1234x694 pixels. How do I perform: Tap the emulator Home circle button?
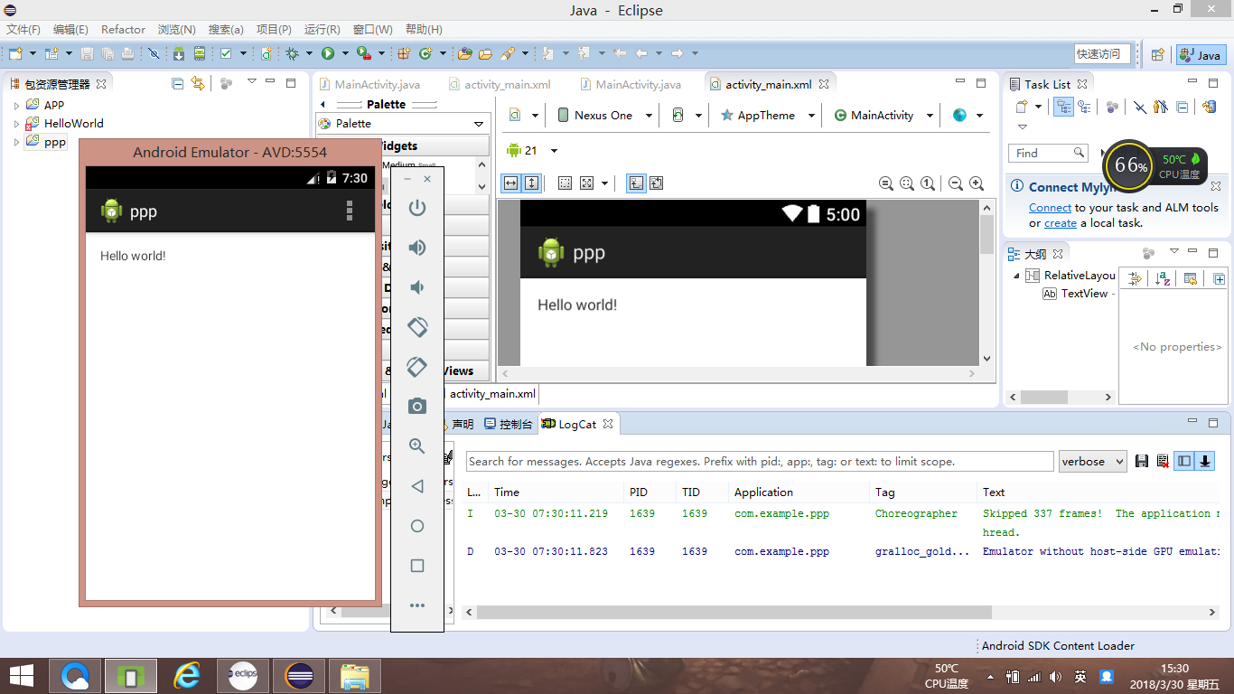417,526
